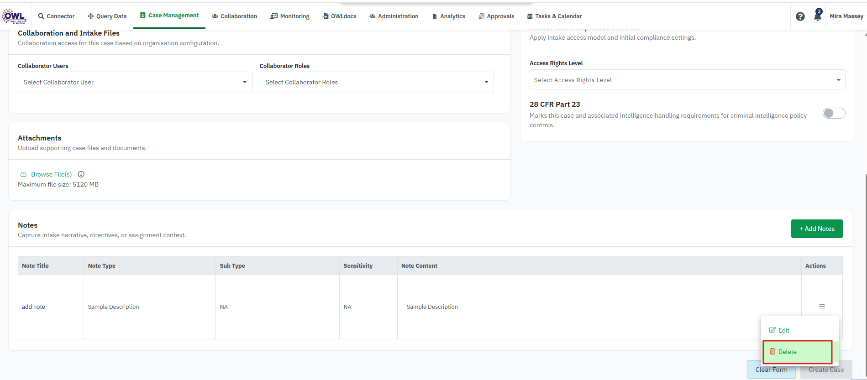This screenshot has height=380, width=867.
Task: Open the Select Collaborator Roles dropdown
Action: pos(377,82)
